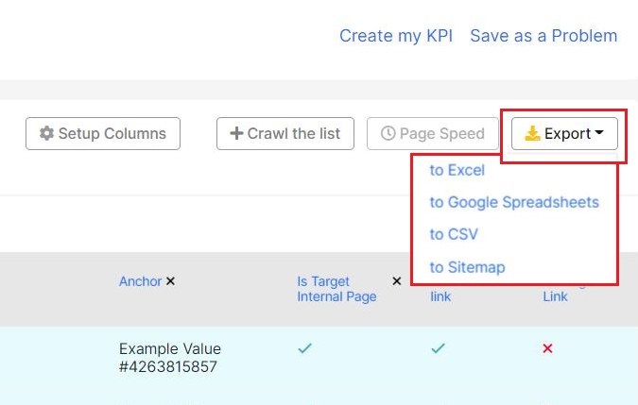
Task: Click the green check in the link column
Action: (x=439, y=348)
